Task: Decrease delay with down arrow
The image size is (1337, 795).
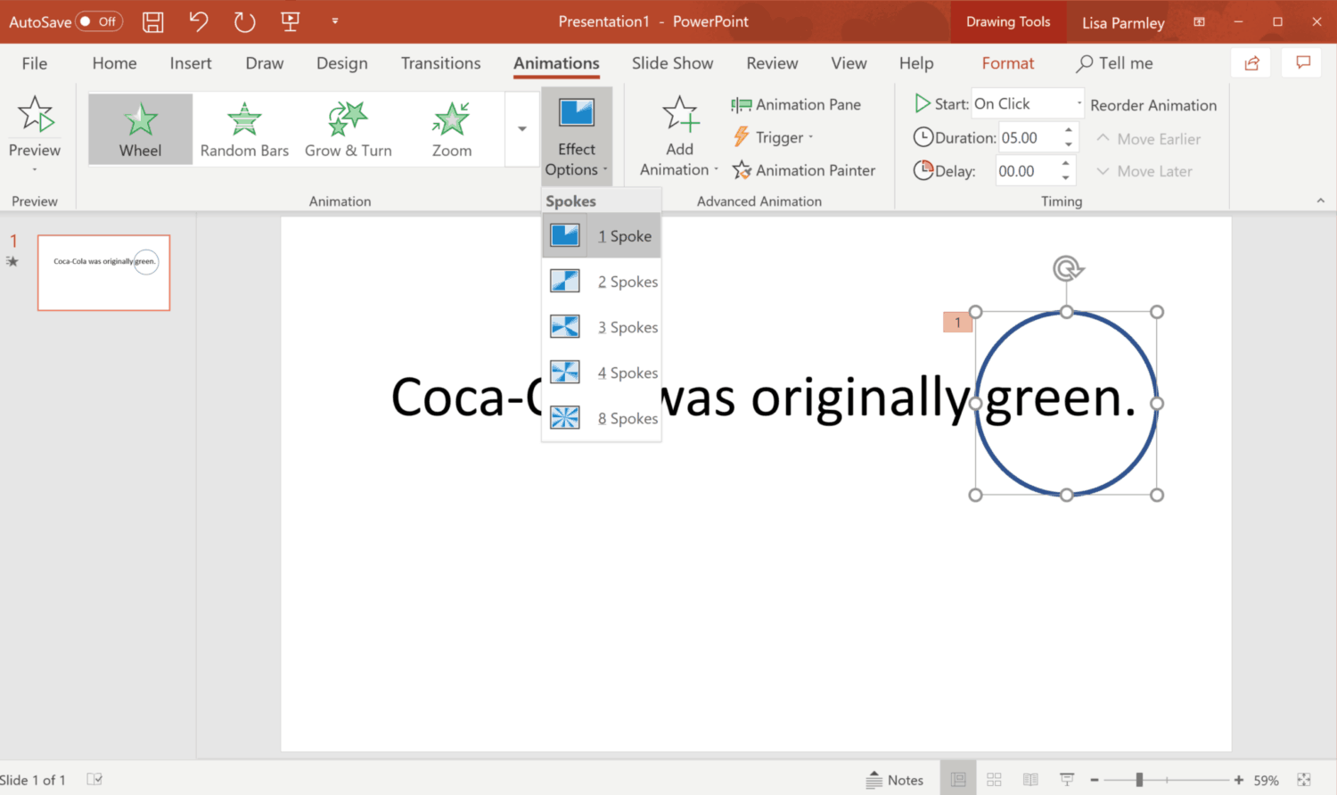Action: click(1065, 178)
